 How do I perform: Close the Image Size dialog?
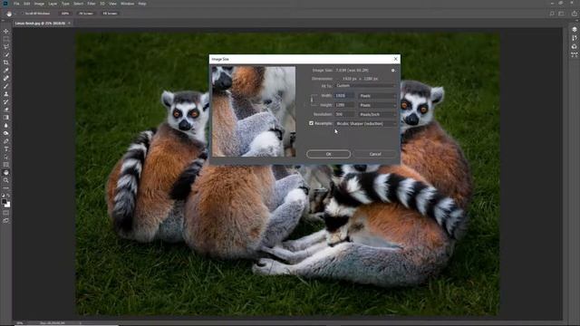[x=395, y=59]
